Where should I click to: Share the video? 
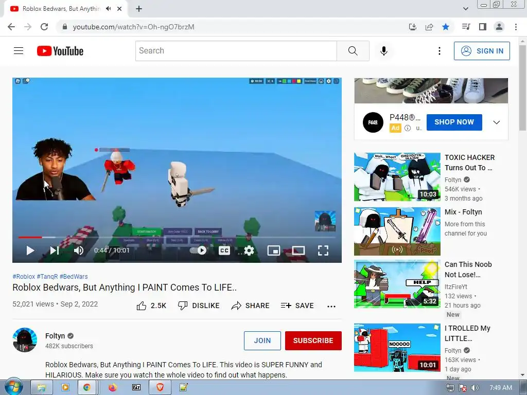click(251, 306)
